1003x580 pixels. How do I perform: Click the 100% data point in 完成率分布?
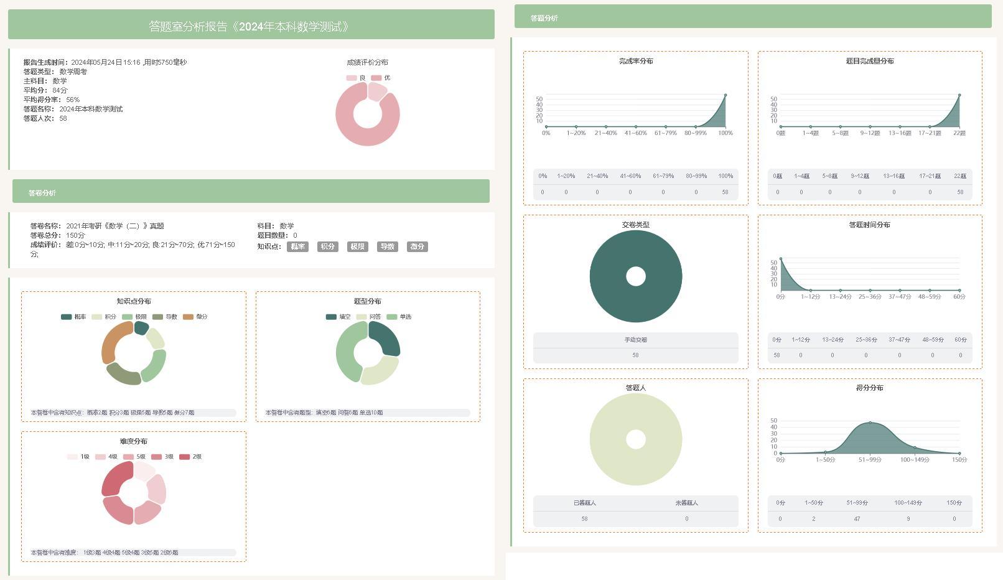725,95
